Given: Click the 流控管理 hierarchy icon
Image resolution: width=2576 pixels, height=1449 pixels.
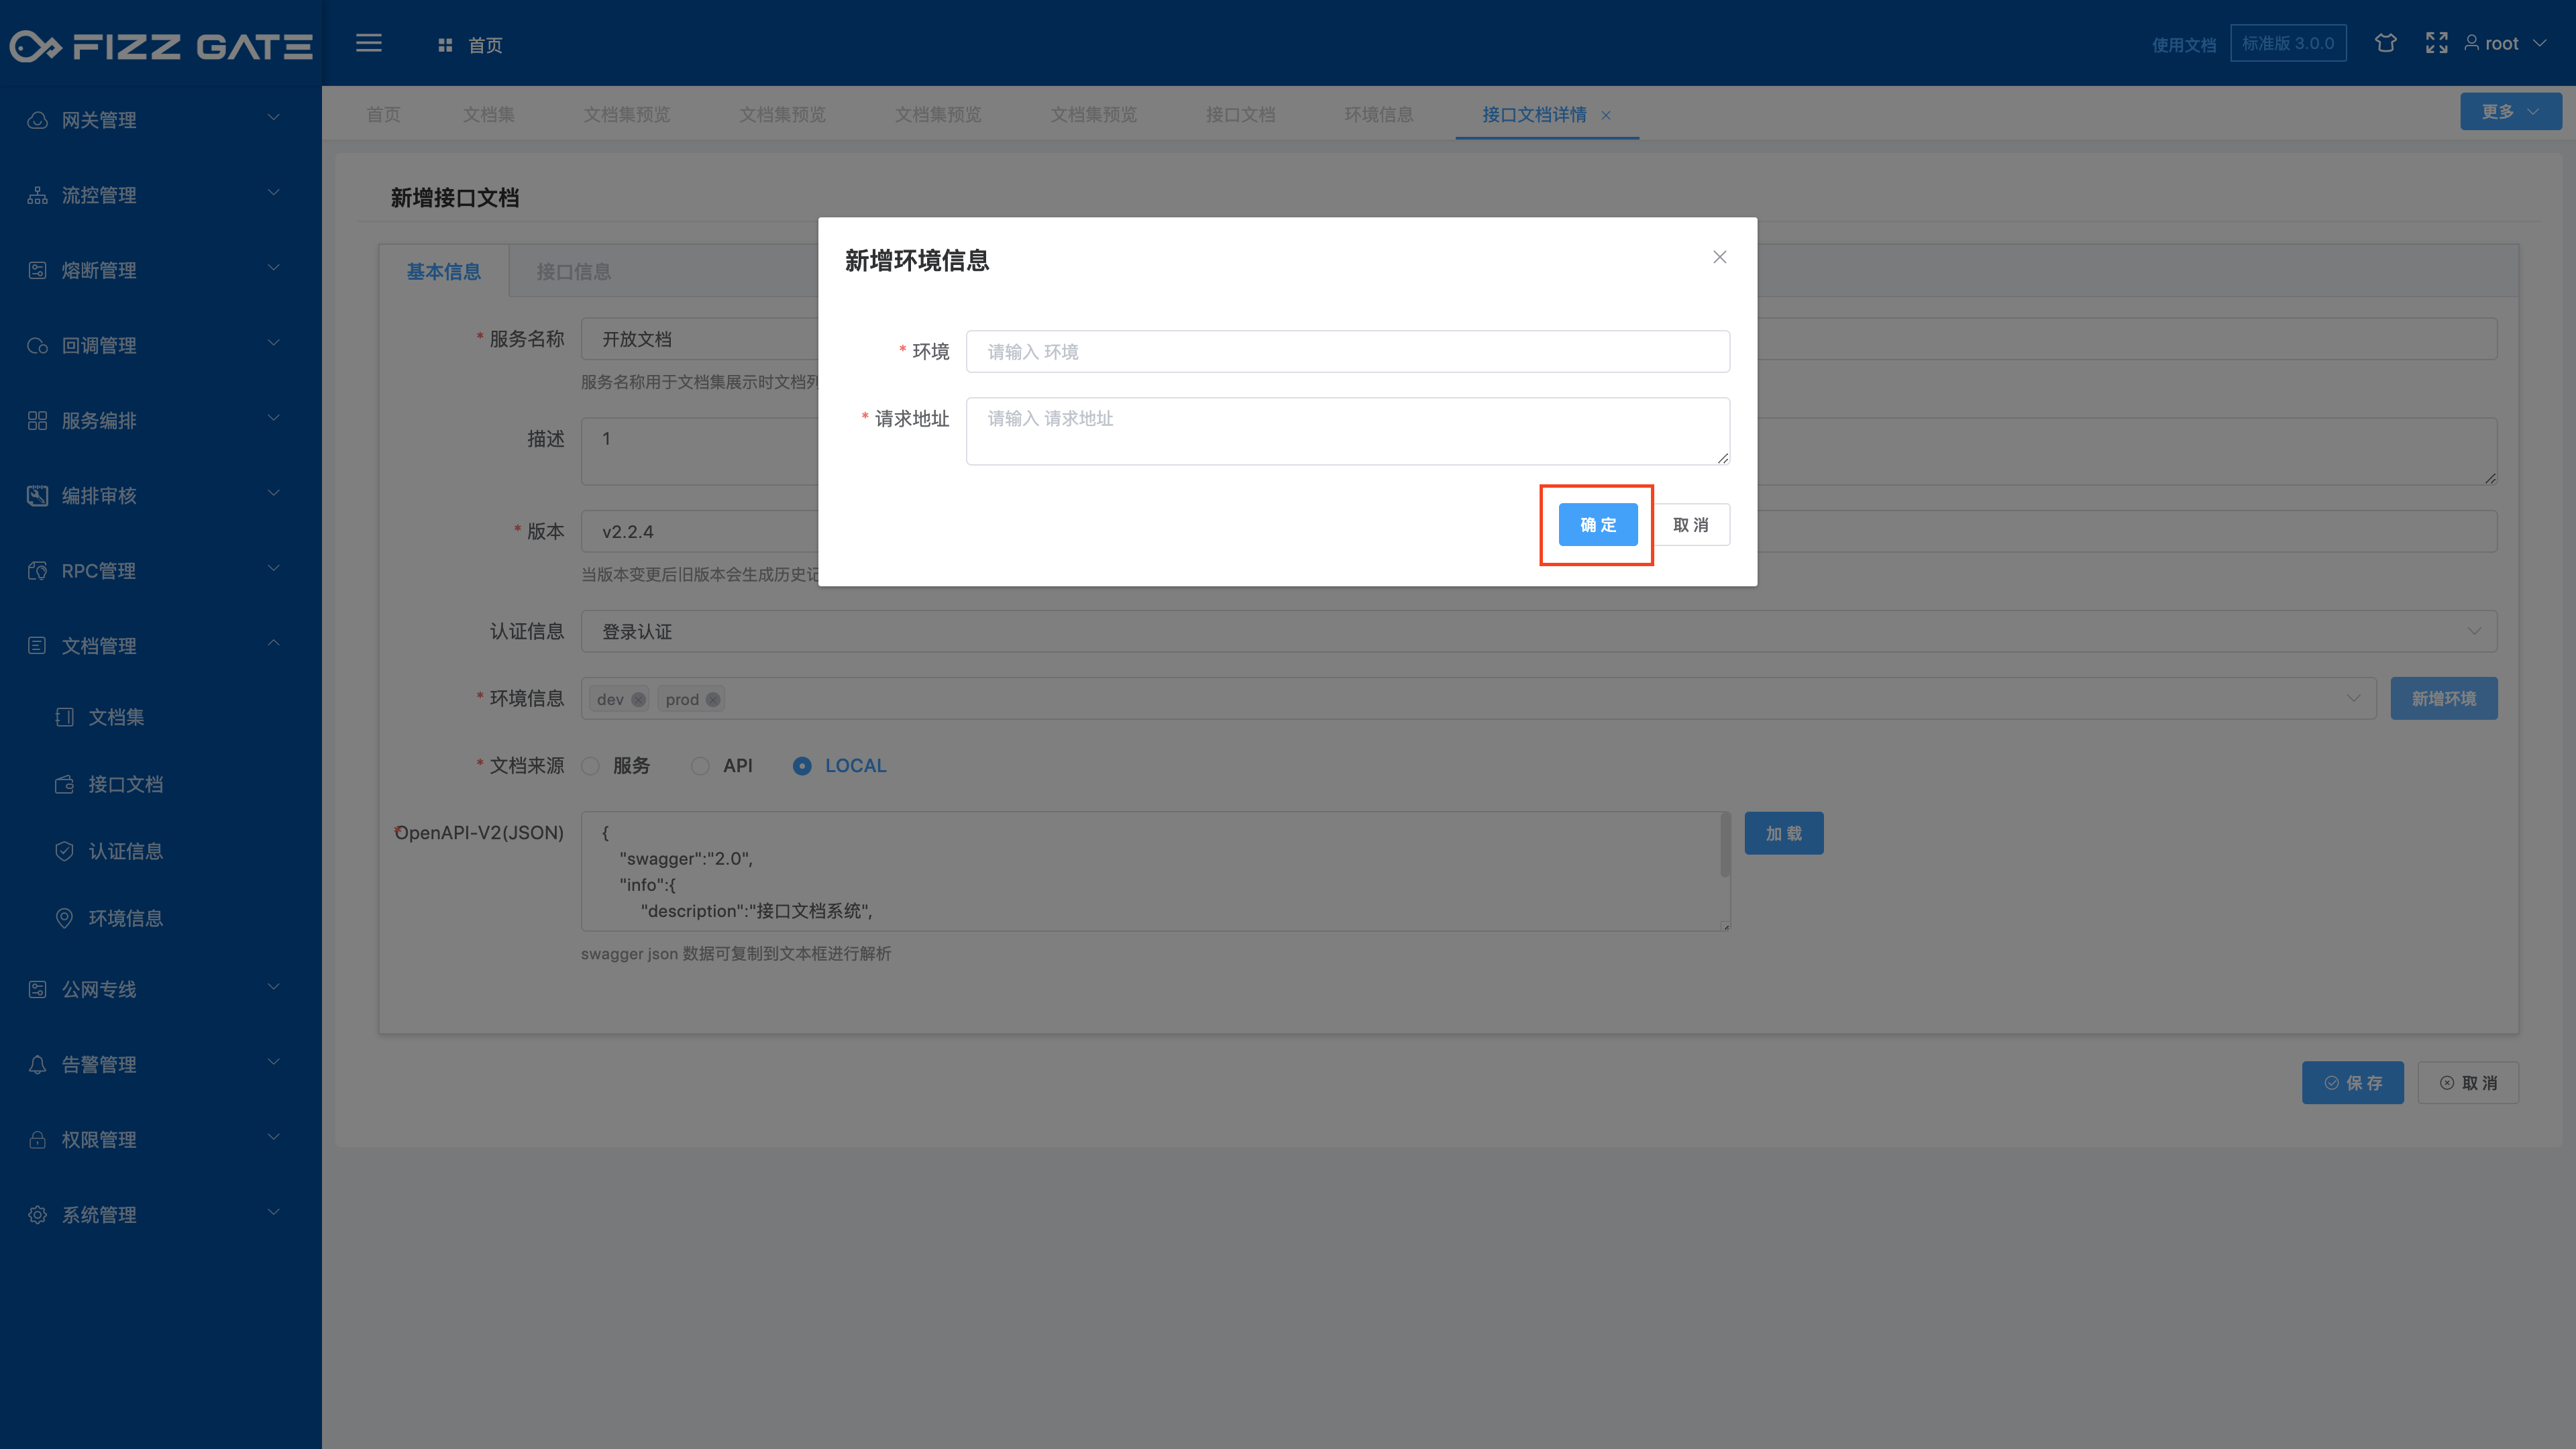Looking at the screenshot, I should [37, 195].
